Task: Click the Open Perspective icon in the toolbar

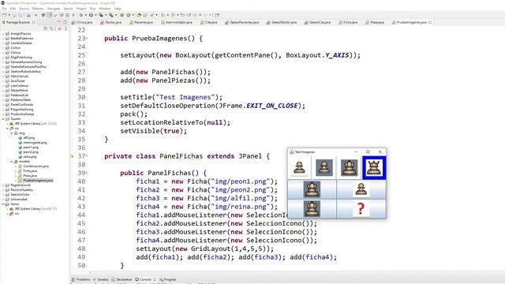Action: (217, 15)
